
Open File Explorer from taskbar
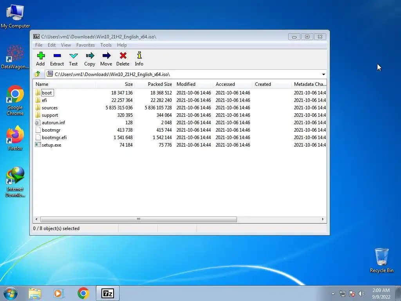[x=35, y=293]
